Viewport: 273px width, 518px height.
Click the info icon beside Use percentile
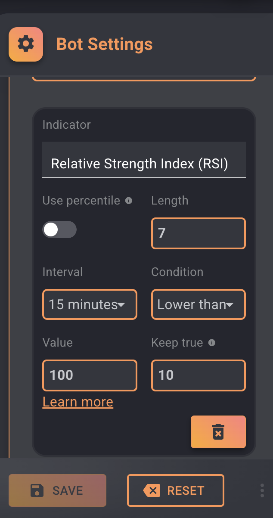128,201
